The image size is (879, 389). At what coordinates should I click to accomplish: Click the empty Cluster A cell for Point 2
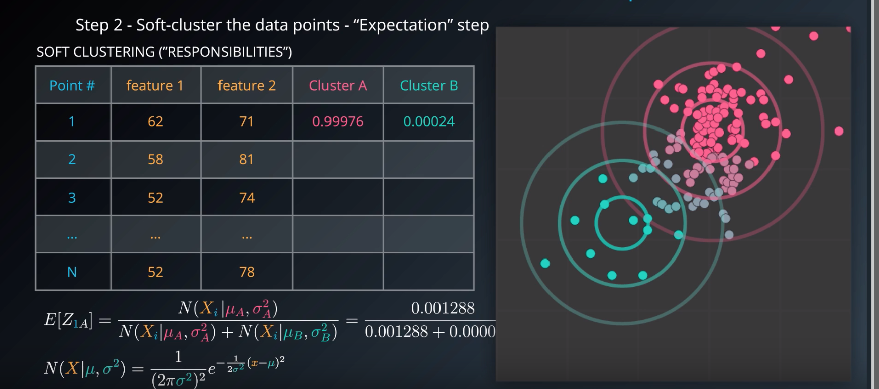338,160
